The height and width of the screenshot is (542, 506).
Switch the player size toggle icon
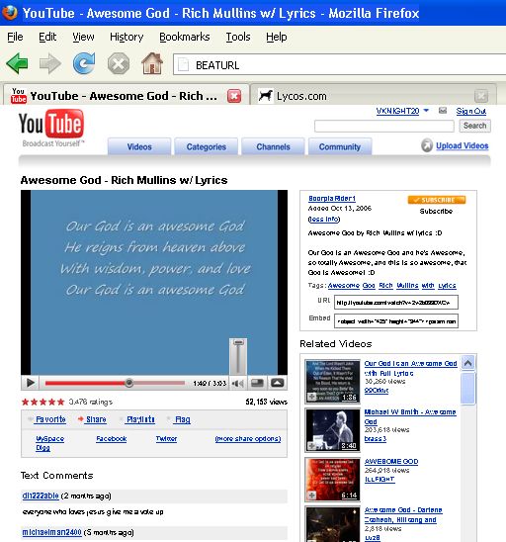258,383
